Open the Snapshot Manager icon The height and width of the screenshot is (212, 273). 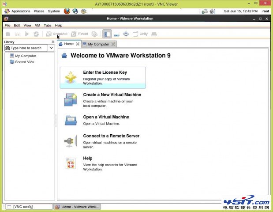click(x=94, y=34)
